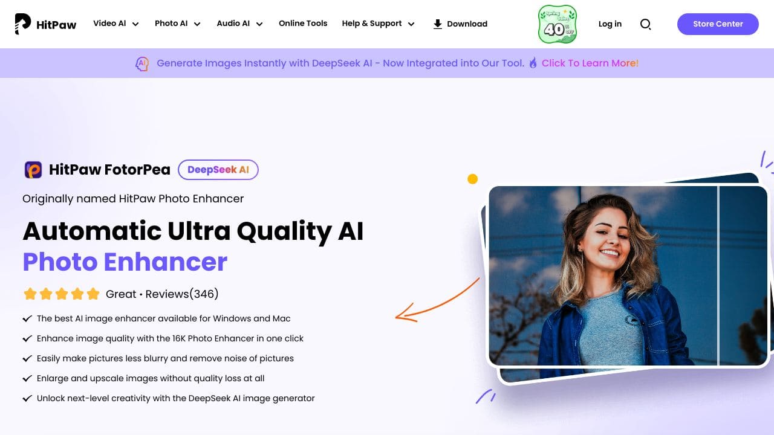The height and width of the screenshot is (435, 774).
Task: Click the flame icon in banner
Action: (x=533, y=63)
